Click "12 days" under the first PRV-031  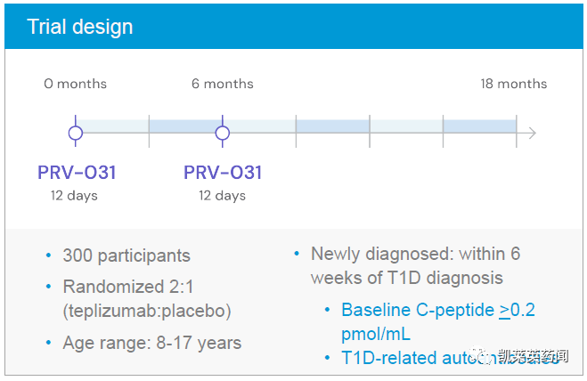[74, 196]
